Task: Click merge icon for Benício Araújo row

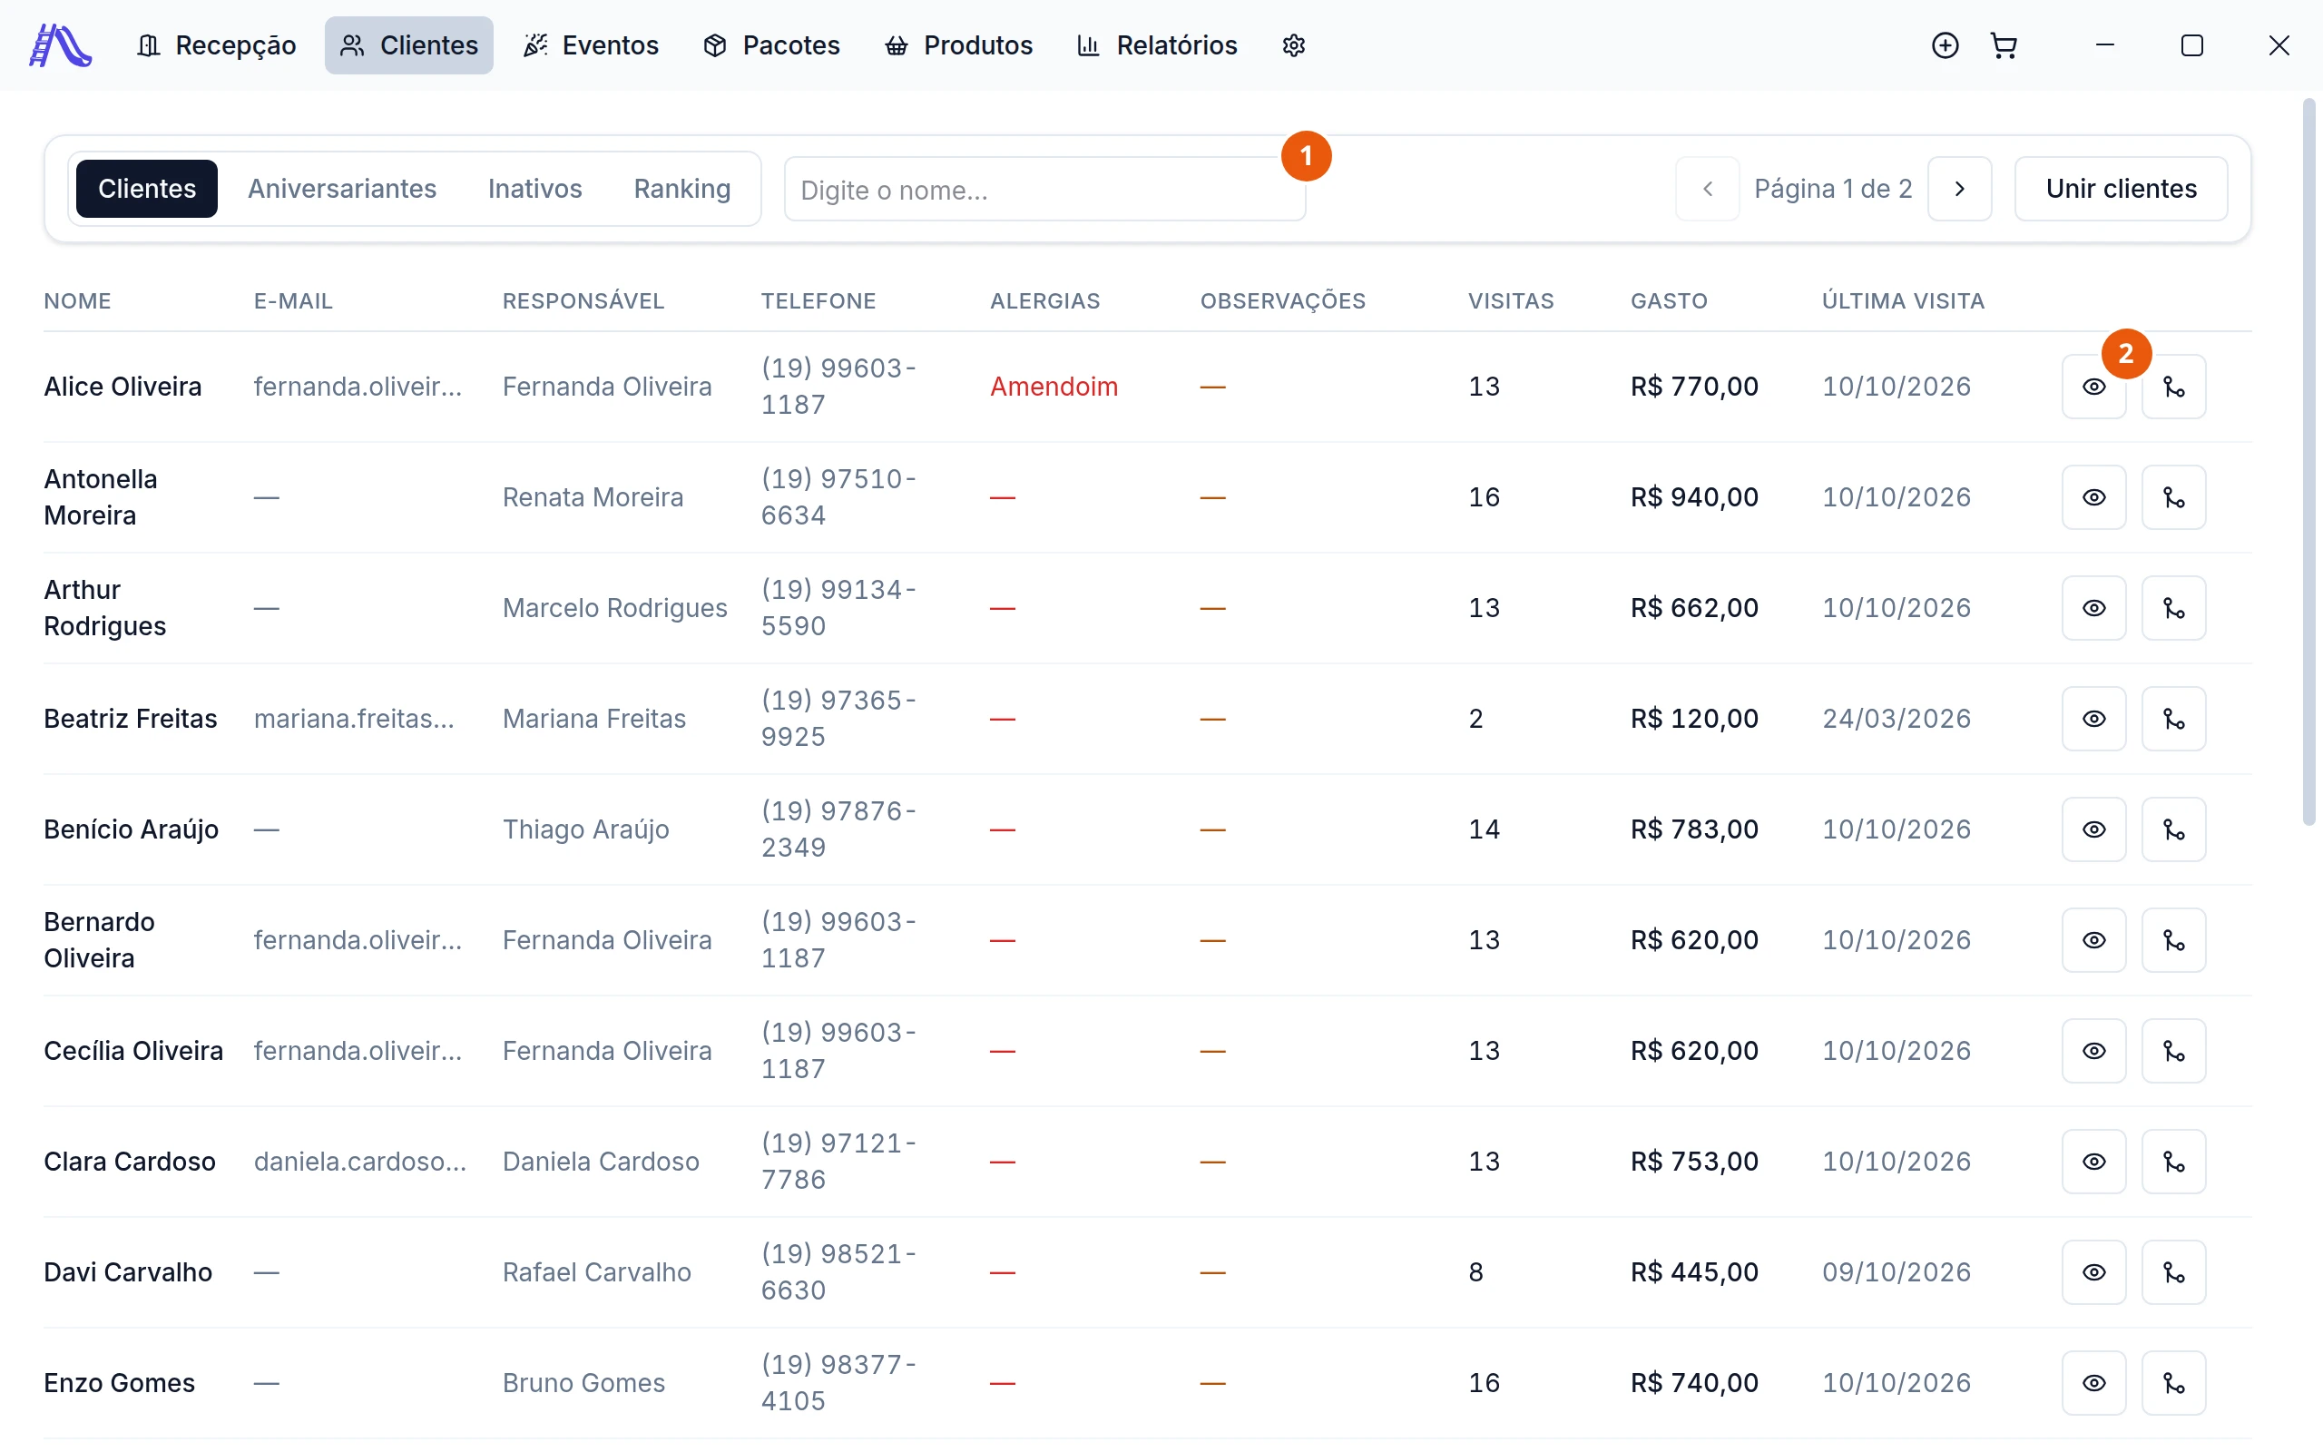Action: click(x=2173, y=829)
